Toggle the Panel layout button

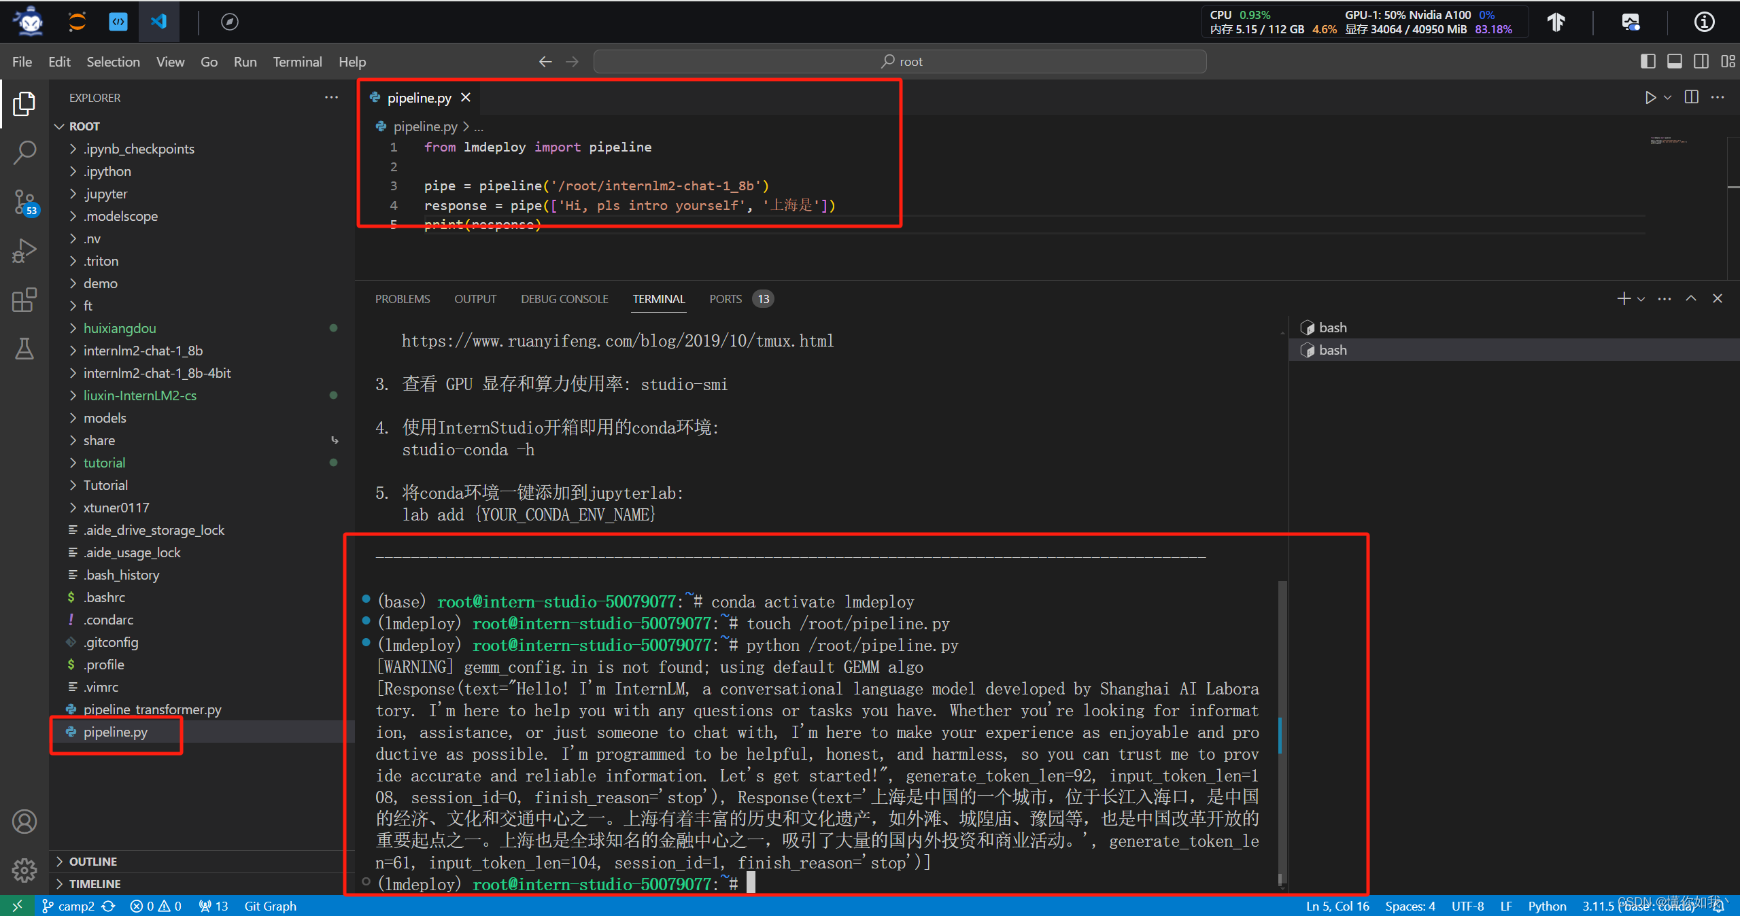click(1675, 62)
